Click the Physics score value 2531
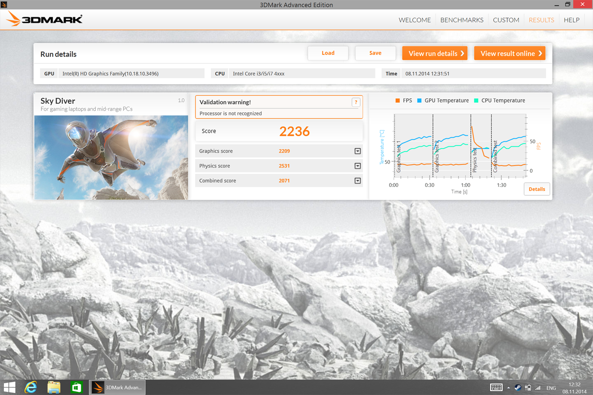The height and width of the screenshot is (395, 593). point(284,166)
